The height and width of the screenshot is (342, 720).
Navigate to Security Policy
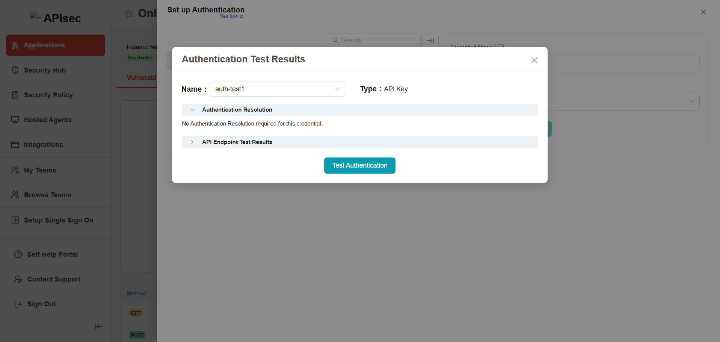[x=15, y=95]
